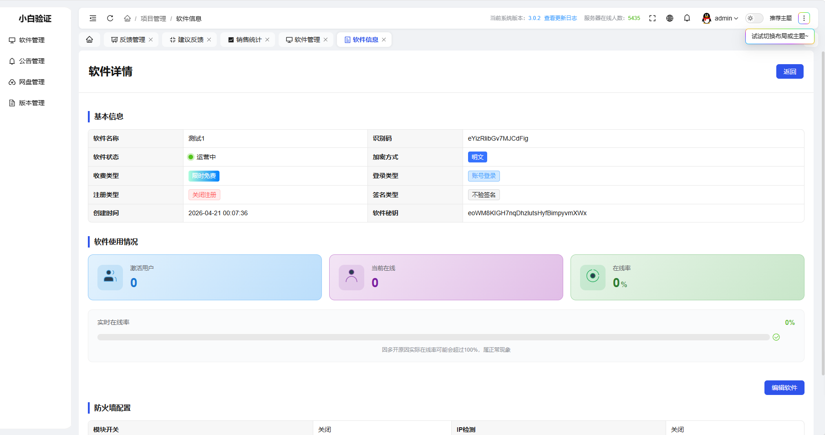Screen dimensions: 825x435
Task: Close the 销售统计 tab
Action: pos(267,40)
